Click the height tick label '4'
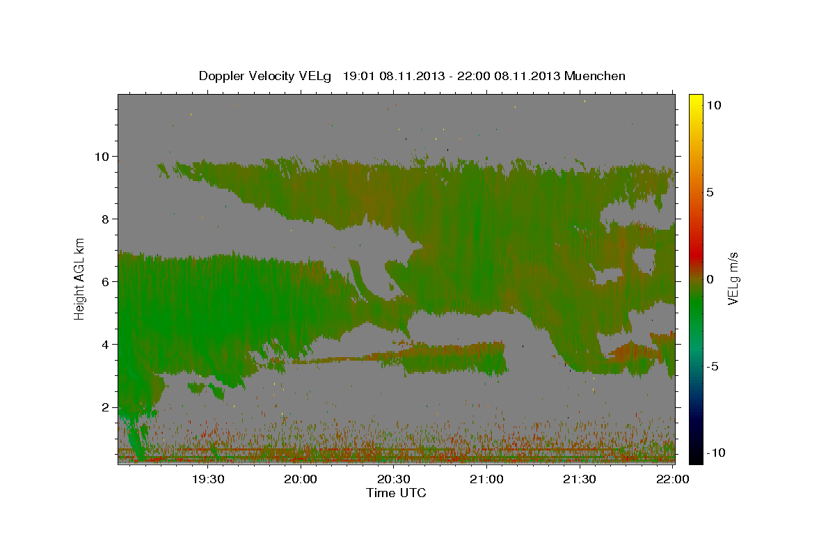Viewport: 835px width, 557px height. click(x=105, y=344)
